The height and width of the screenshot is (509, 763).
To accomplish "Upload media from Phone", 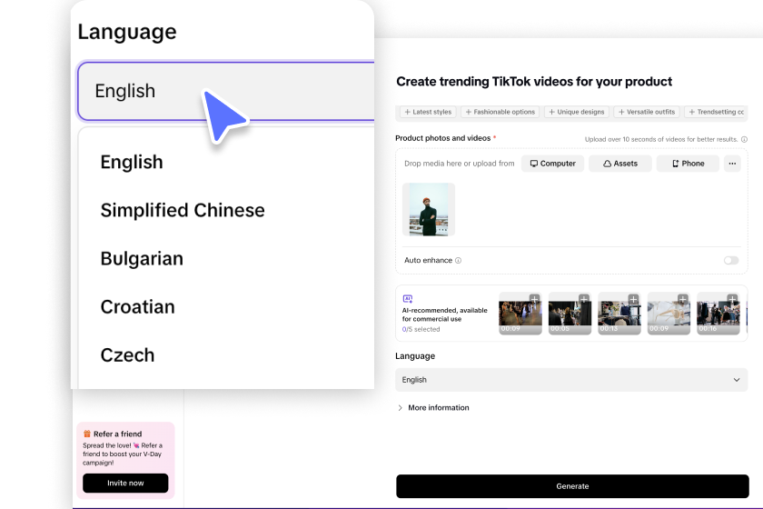I will pos(688,164).
